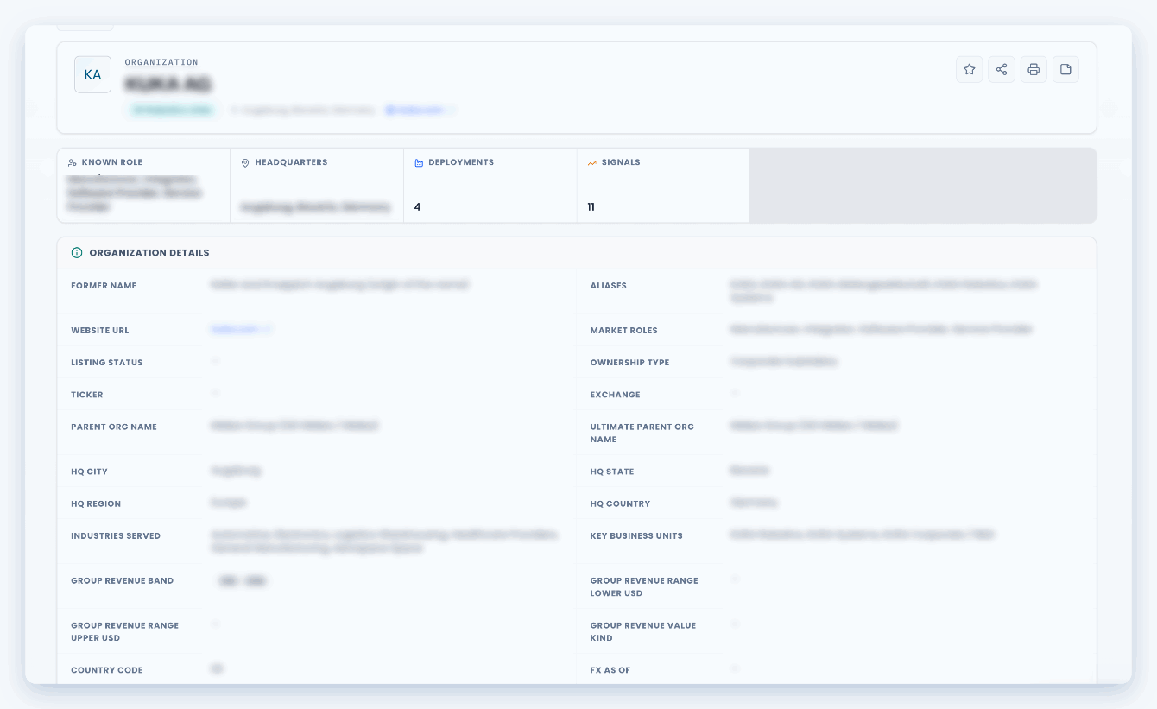Click the Ownership Type field label
1157x709 pixels.
point(629,363)
